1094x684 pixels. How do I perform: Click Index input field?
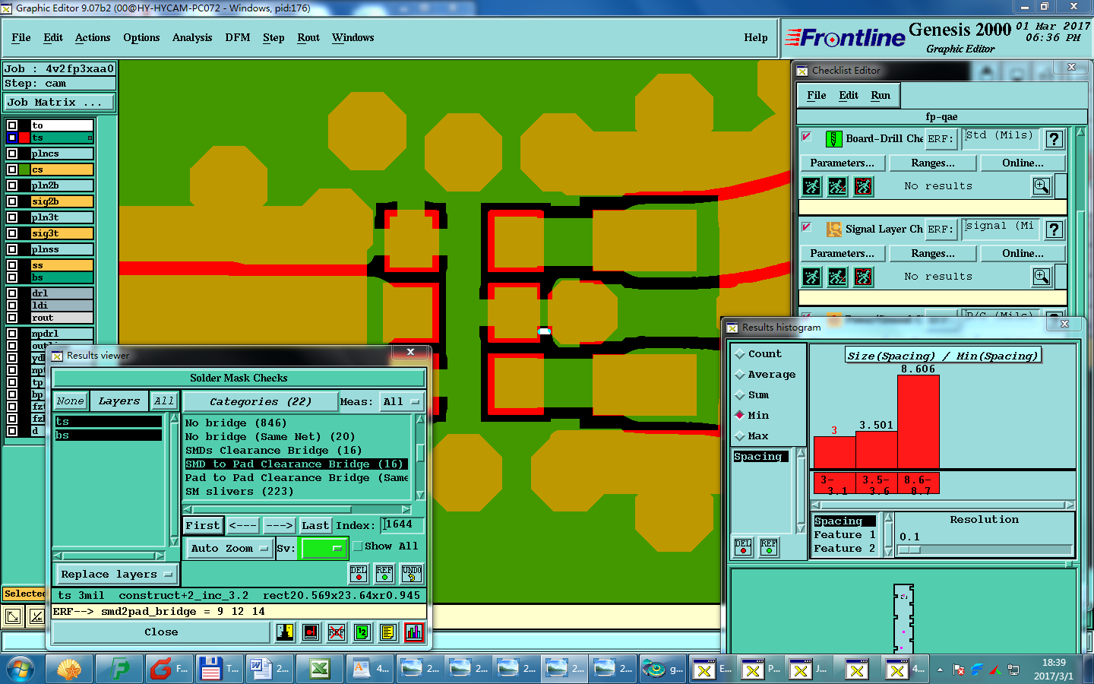pyautogui.click(x=402, y=524)
